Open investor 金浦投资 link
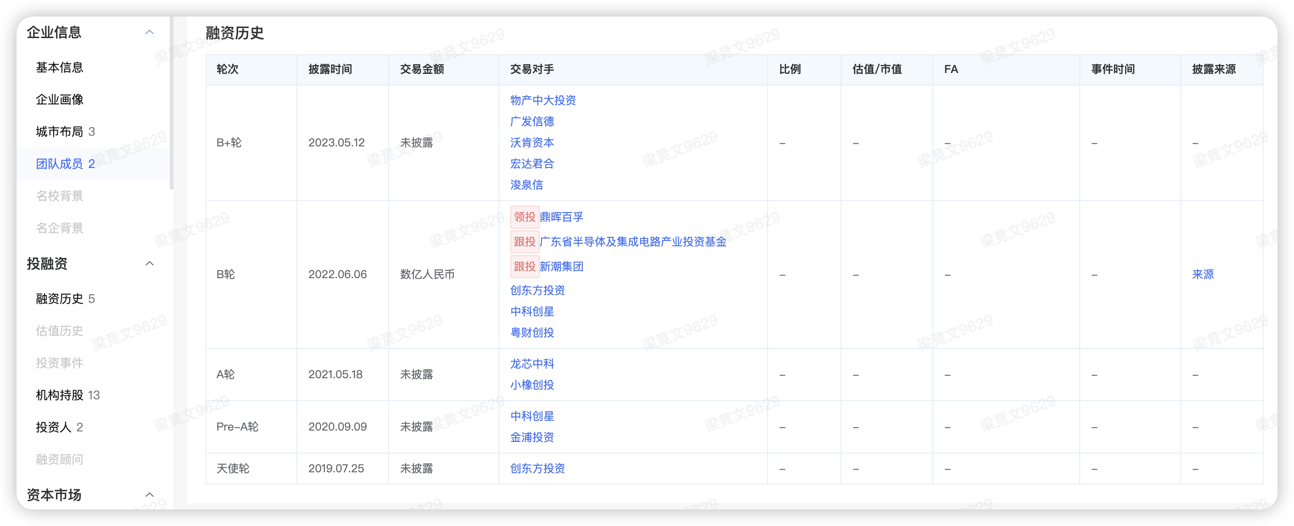Viewport: 1294px width, 526px height. pyautogui.click(x=532, y=437)
